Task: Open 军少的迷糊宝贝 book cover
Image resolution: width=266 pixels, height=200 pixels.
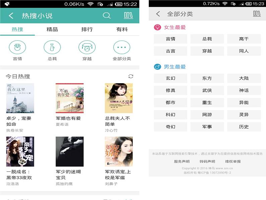Action: 70,151
